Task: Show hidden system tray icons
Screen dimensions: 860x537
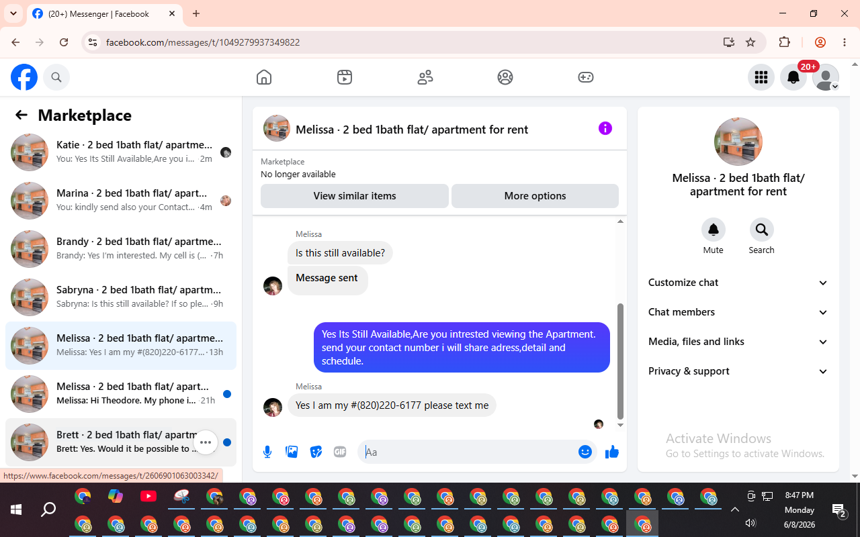Action: tap(735, 509)
